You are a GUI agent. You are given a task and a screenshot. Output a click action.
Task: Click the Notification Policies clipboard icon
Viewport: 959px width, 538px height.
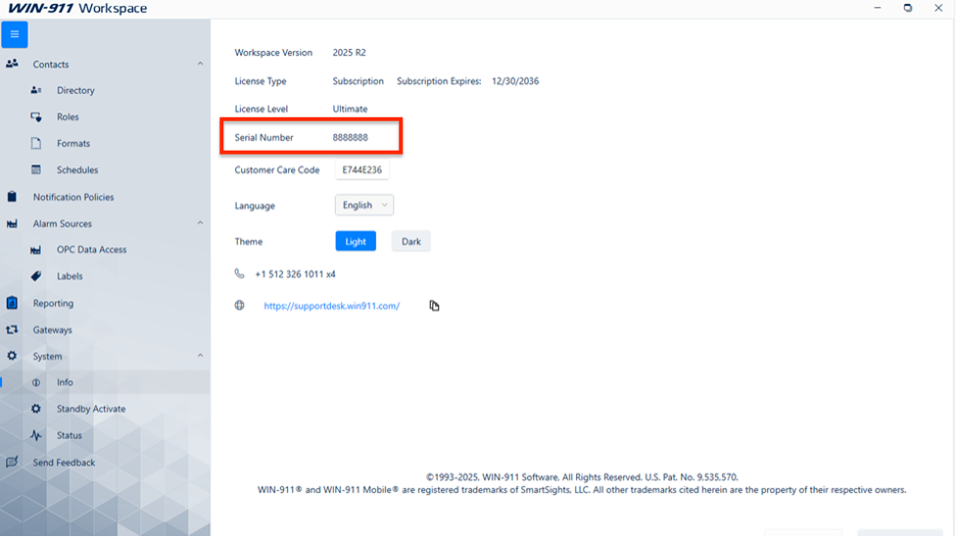(x=12, y=197)
